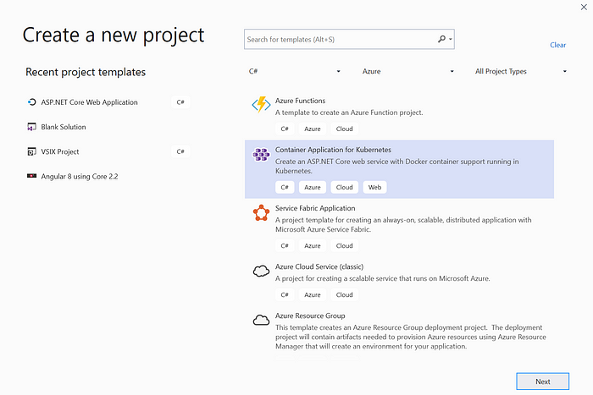Click C# tag under Service Fabric Application
593x395 pixels.
tap(285, 246)
